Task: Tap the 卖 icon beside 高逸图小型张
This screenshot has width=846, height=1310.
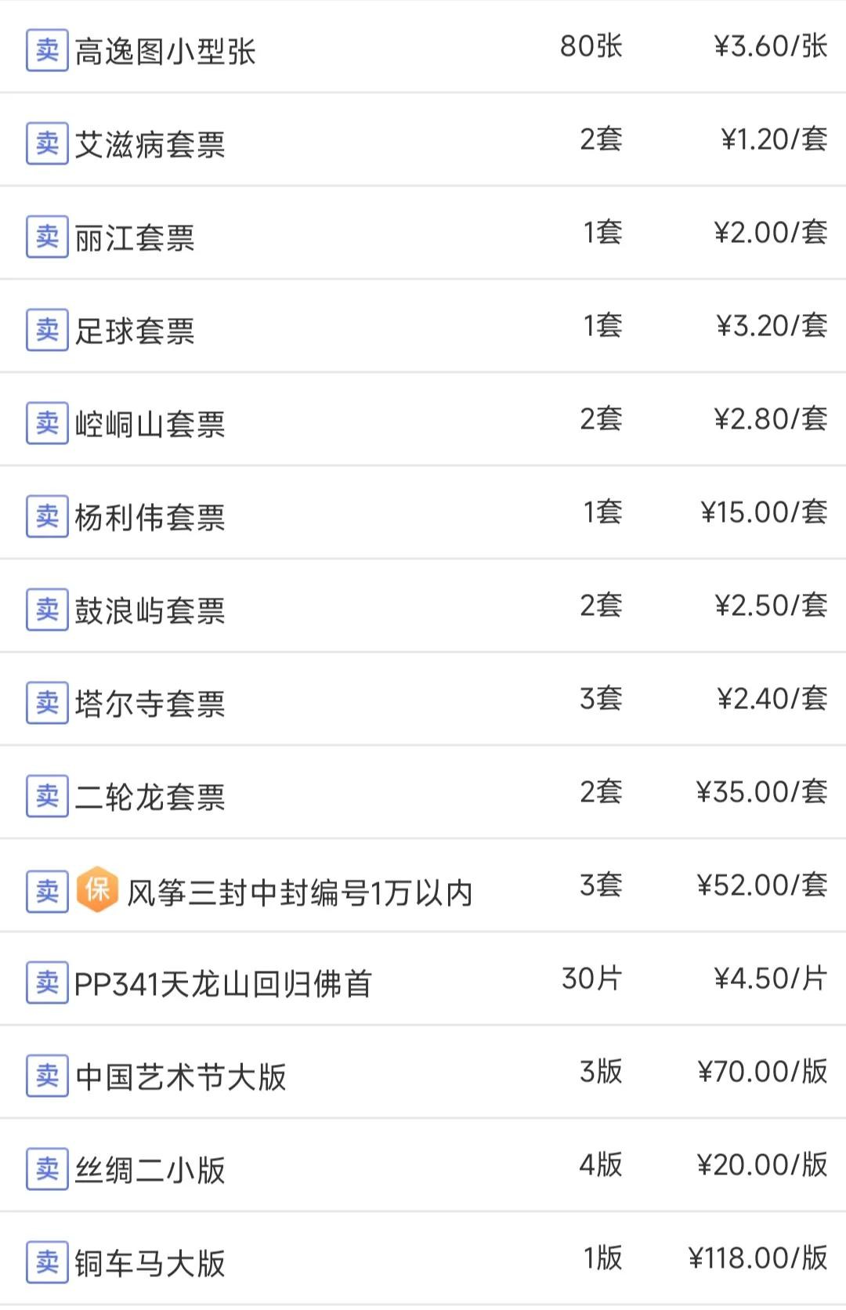Action: 47,50
